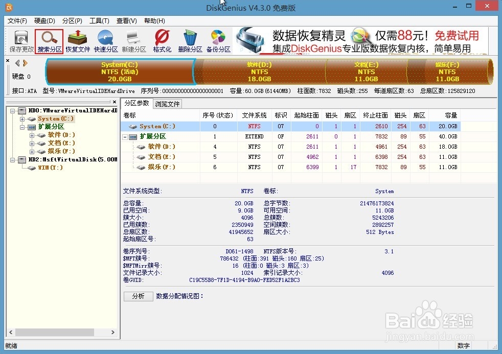Select WIM(Y:) in the left tree

[50, 168]
